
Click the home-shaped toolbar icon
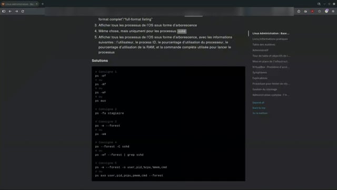click(299, 11)
